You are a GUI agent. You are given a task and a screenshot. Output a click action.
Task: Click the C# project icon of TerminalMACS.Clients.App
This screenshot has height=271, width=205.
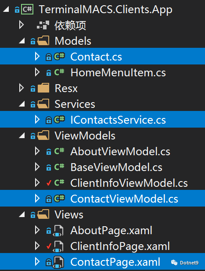click(x=27, y=9)
